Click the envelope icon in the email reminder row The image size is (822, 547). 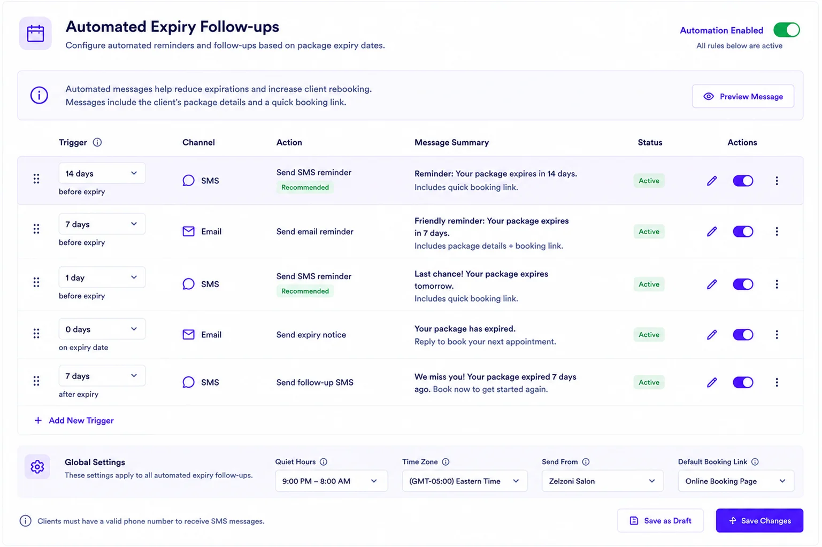pos(188,232)
